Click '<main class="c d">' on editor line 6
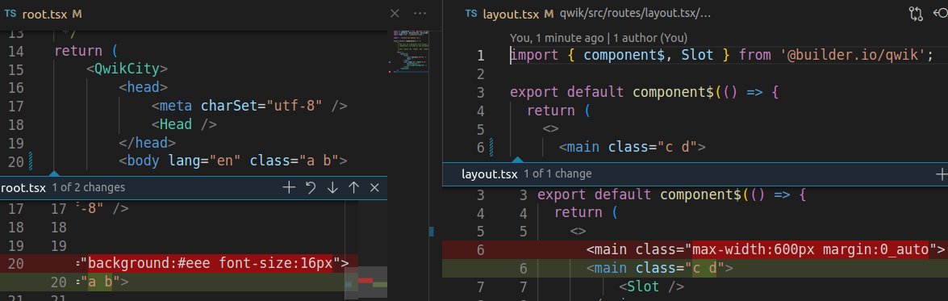 pyautogui.click(x=632, y=147)
